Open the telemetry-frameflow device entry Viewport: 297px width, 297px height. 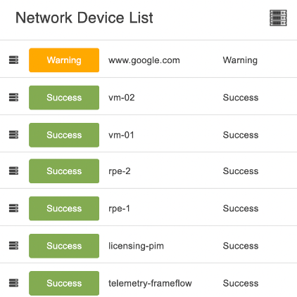point(150,284)
